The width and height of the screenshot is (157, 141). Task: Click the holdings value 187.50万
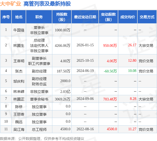(63, 71)
